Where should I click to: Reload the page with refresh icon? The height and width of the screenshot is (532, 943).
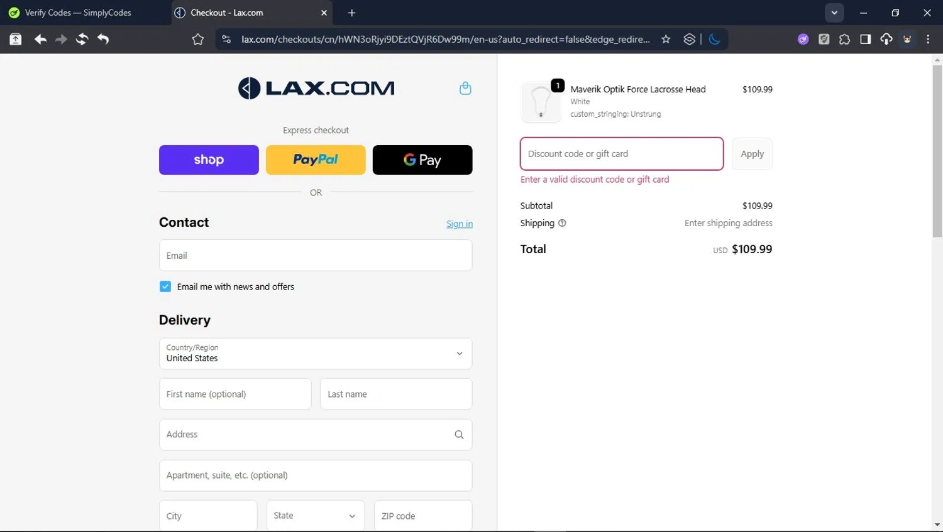click(82, 40)
